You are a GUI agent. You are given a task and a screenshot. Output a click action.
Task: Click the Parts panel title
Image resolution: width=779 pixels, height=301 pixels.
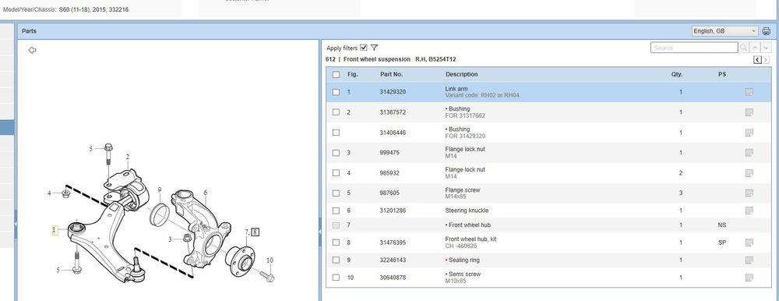(29, 31)
